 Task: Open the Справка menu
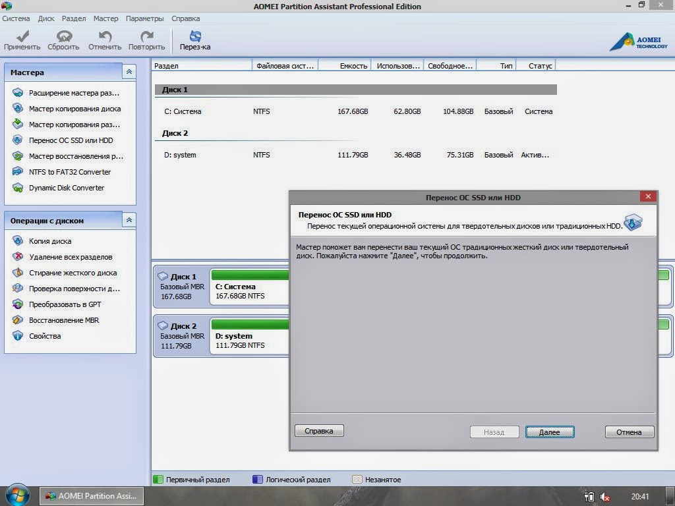pyautogui.click(x=185, y=18)
